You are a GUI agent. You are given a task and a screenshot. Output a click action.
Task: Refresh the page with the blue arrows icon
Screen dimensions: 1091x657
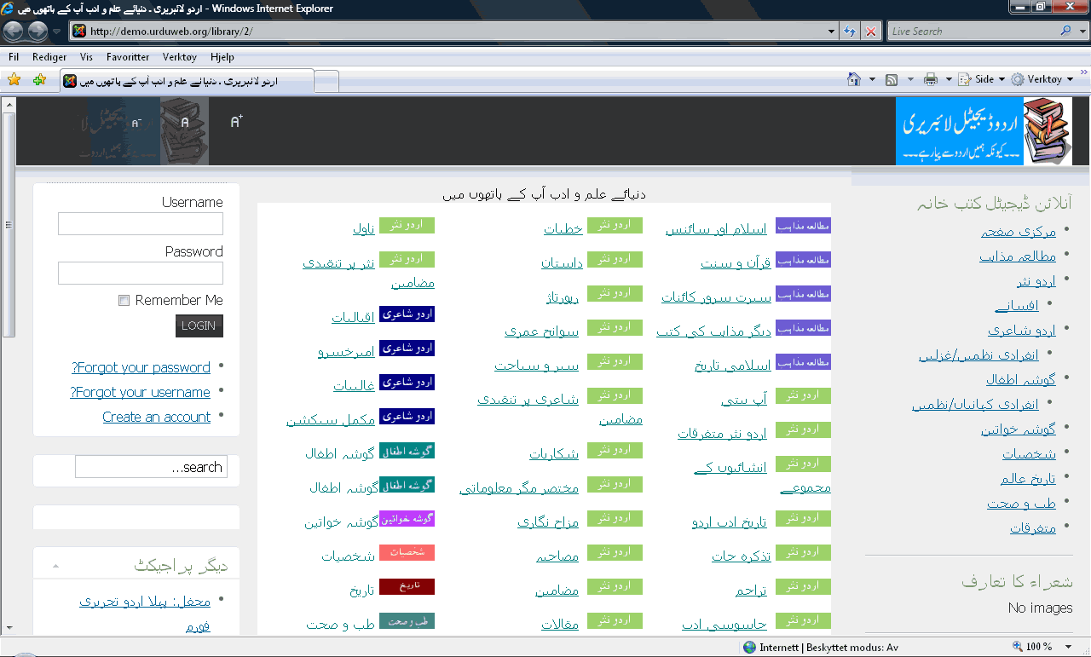(x=850, y=32)
